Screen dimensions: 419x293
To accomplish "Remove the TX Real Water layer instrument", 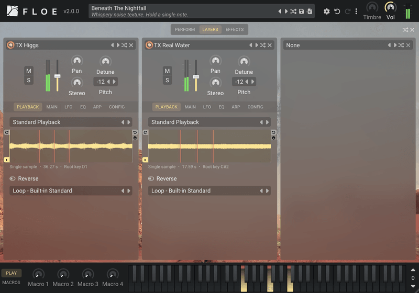I will (270, 45).
